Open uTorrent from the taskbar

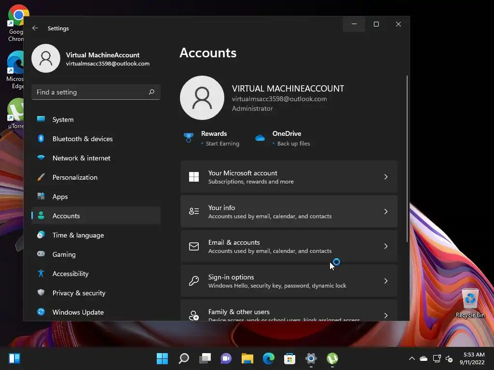[332, 358]
